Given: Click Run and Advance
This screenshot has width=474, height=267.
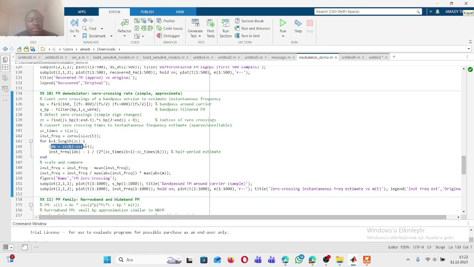Looking at the screenshot, I should click(253, 28).
